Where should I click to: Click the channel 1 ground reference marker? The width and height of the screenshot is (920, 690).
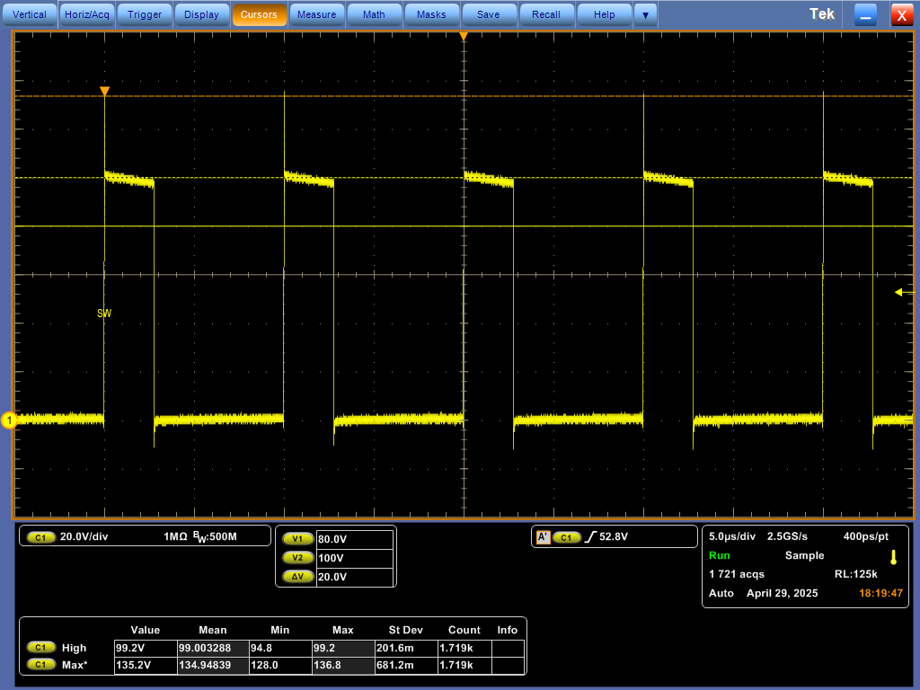10,420
